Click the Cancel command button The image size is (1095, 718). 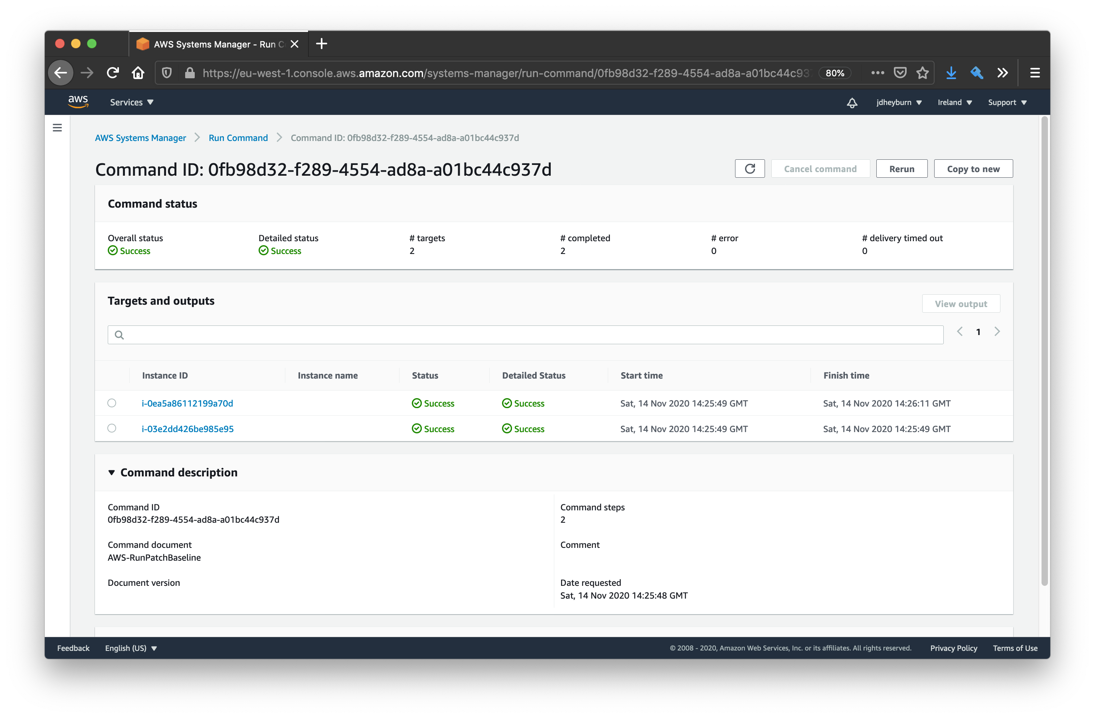[x=820, y=169]
